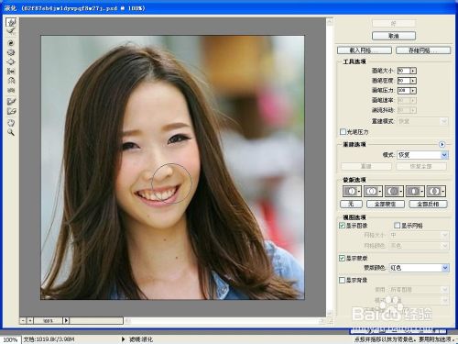Image resolution: width=458 pixels, height=344 pixels.
Task: Click the 全部蒙住 (Mask All) button
Action: pyautogui.click(x=386, y=204)
